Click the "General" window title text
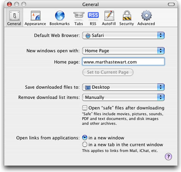This screenshot has height=172, width=181. click(90, 5)
